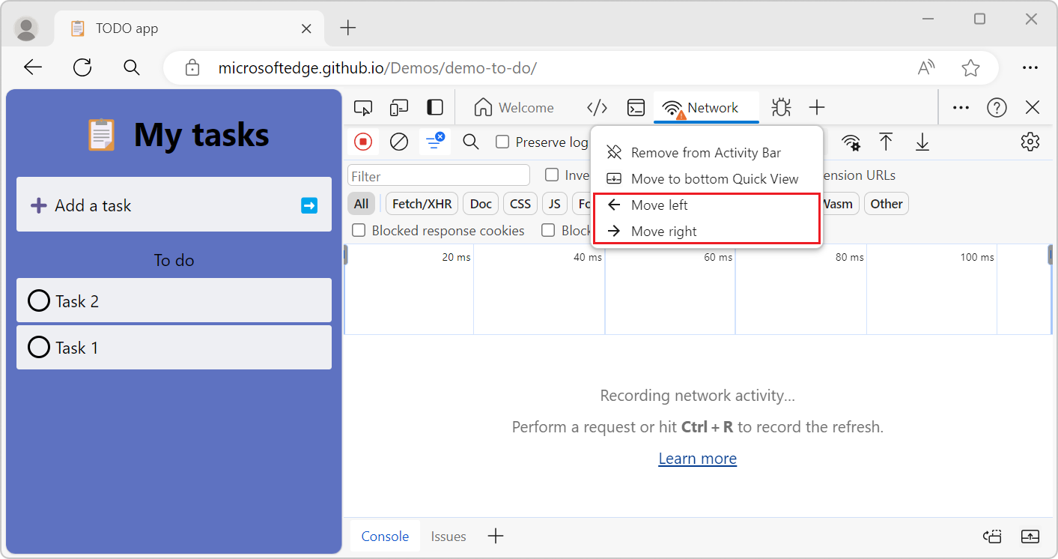Open a new browser tab
1058x559 pixels.
tap(348, 28)
